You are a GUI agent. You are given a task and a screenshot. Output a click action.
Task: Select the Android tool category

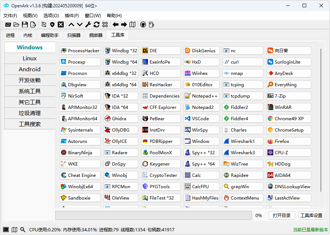click(x=30, y=69)
